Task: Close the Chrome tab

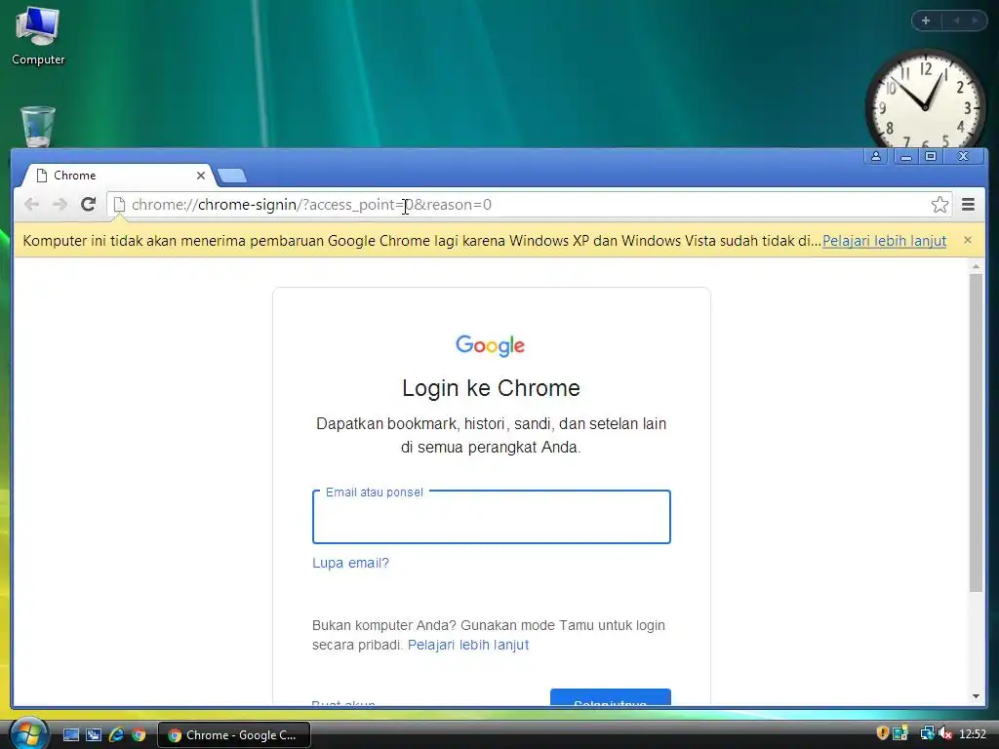Action: pos(201,176)
